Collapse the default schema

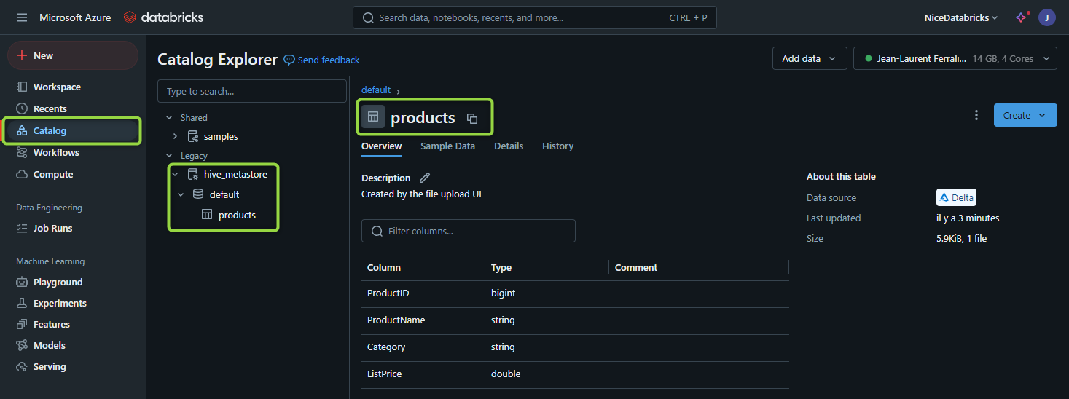coord(181,194)
